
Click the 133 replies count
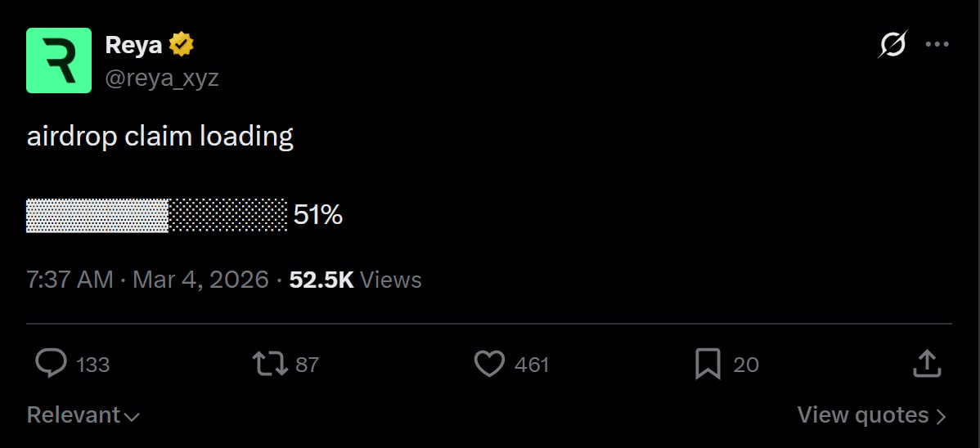coord(92,365)
